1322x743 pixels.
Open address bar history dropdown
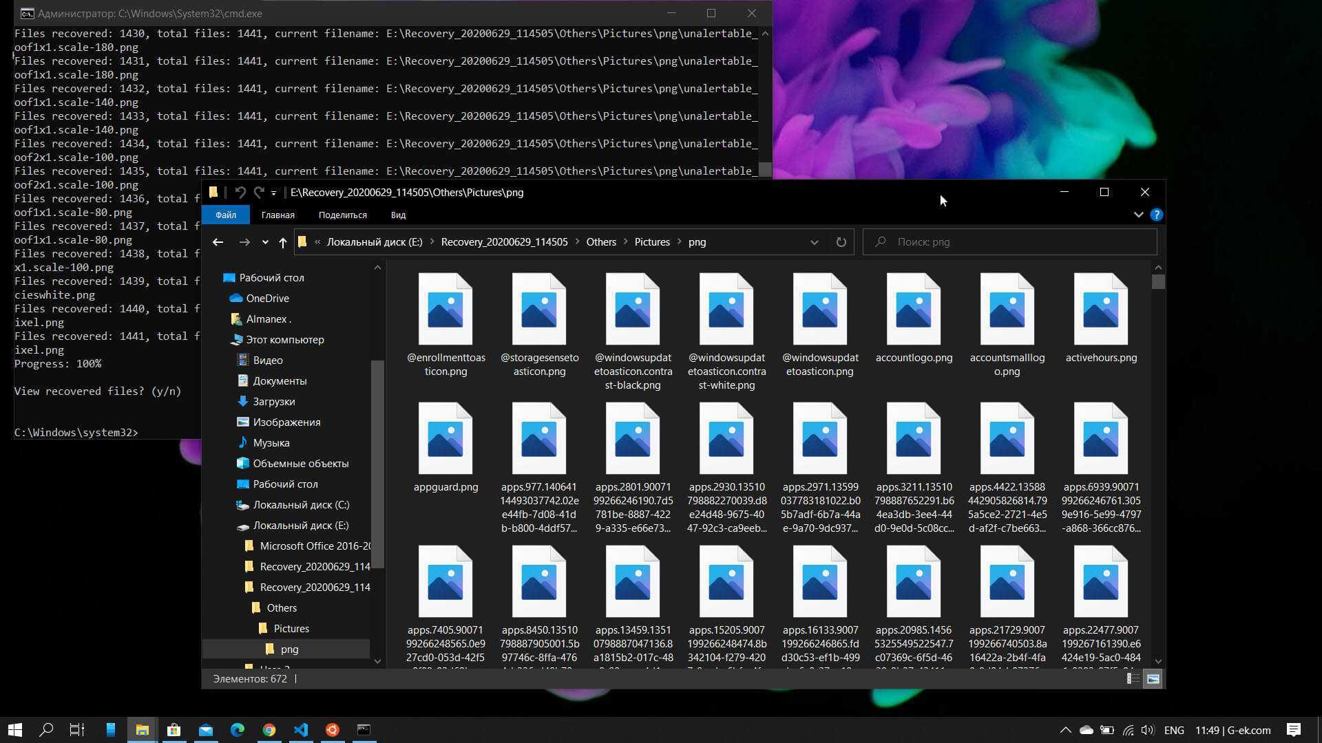814,242
